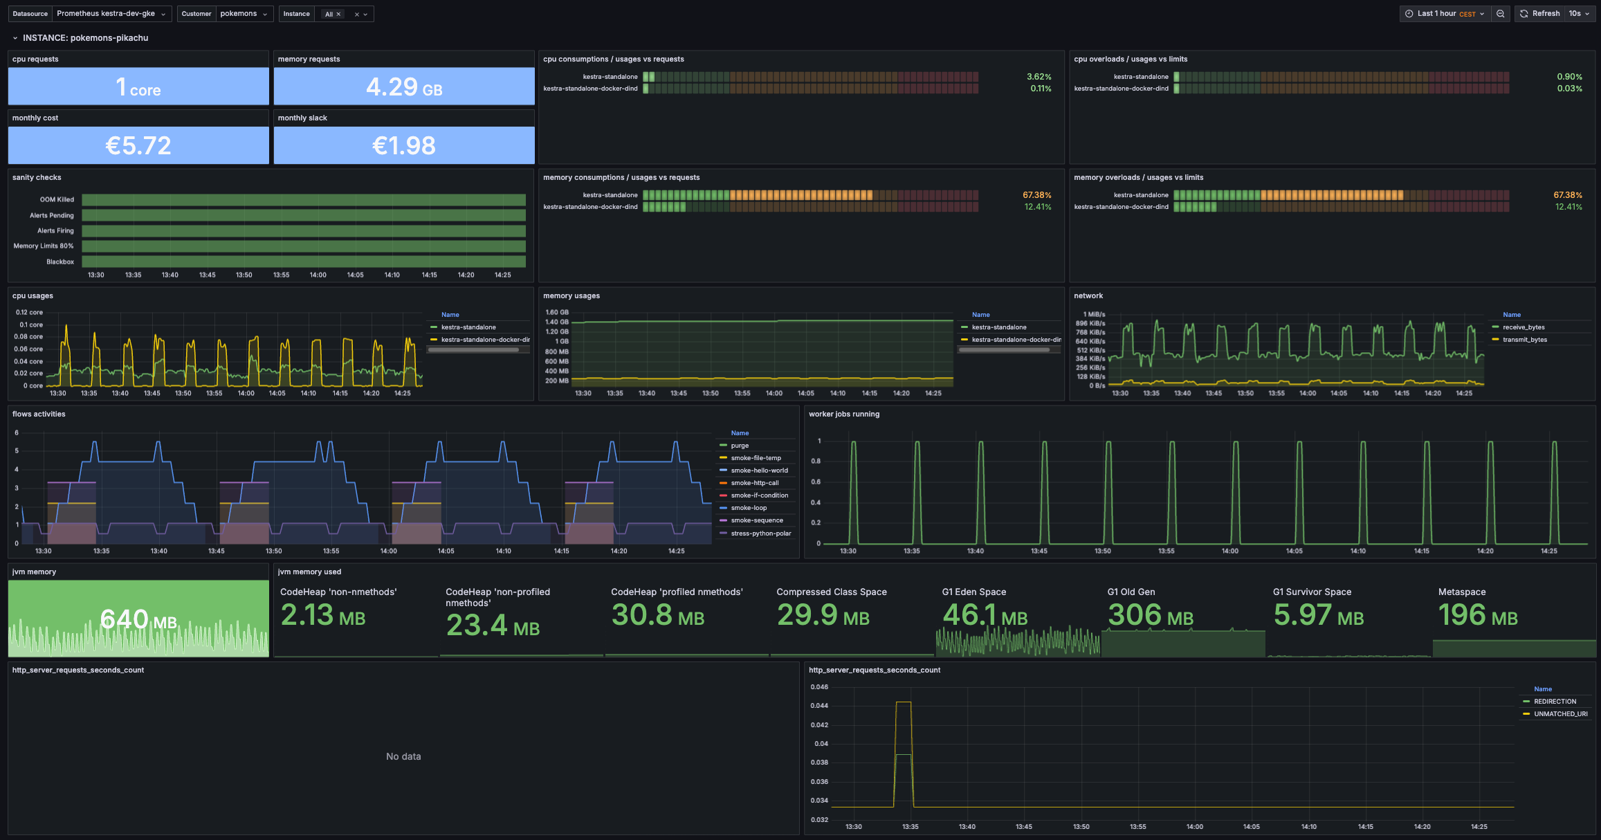
Task: Hide the purge series in flows activities legend
Action: (x=739, y=445)
